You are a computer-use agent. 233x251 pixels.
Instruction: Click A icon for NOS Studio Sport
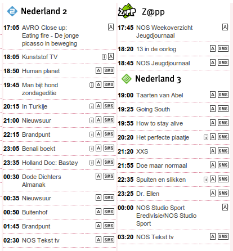pyautogui.click(x=225, y=207)
